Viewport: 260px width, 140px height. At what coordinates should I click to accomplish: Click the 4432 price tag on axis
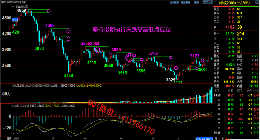pyautogui.click(x=15, y=20)
